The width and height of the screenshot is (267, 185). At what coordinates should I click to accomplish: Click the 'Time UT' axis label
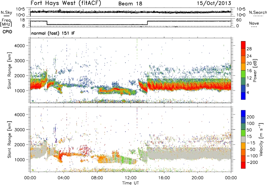point(130,183)
